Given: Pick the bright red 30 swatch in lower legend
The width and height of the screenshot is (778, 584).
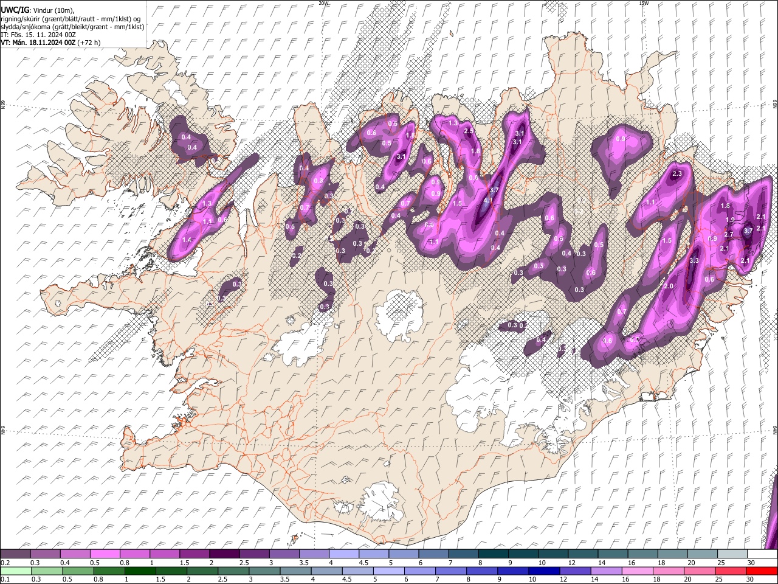Looking at the screenshot, I should [x=762, y=571].
